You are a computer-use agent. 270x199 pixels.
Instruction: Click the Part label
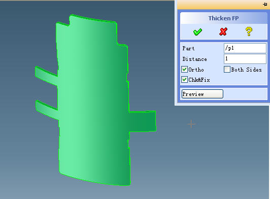[x=189, y=48]
